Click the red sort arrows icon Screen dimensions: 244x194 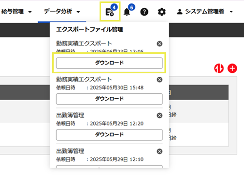(219, 68)
